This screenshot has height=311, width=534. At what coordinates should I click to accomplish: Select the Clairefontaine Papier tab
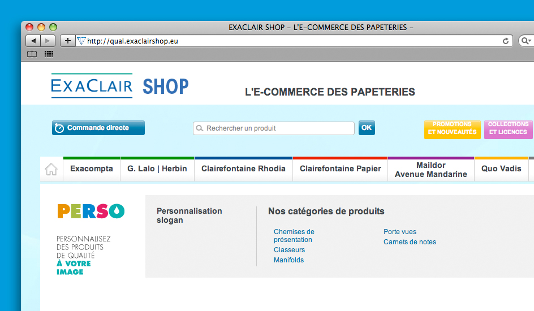pyautogui.click(x=341, y=169)
